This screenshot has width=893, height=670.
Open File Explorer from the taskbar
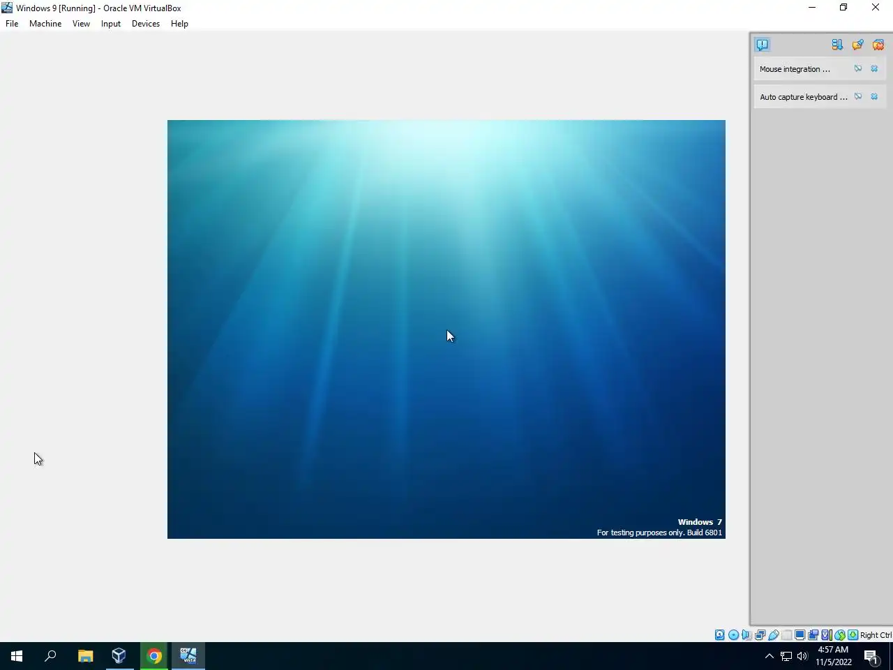pos(85,656)
